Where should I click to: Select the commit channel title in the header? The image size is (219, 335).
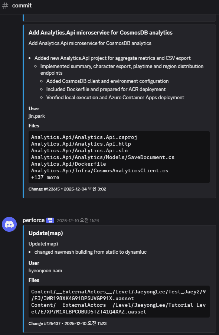22,6
